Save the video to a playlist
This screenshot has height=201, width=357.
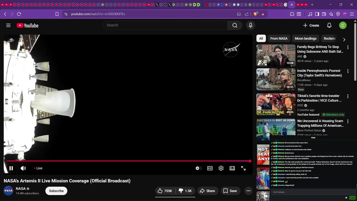click(230, 191)
